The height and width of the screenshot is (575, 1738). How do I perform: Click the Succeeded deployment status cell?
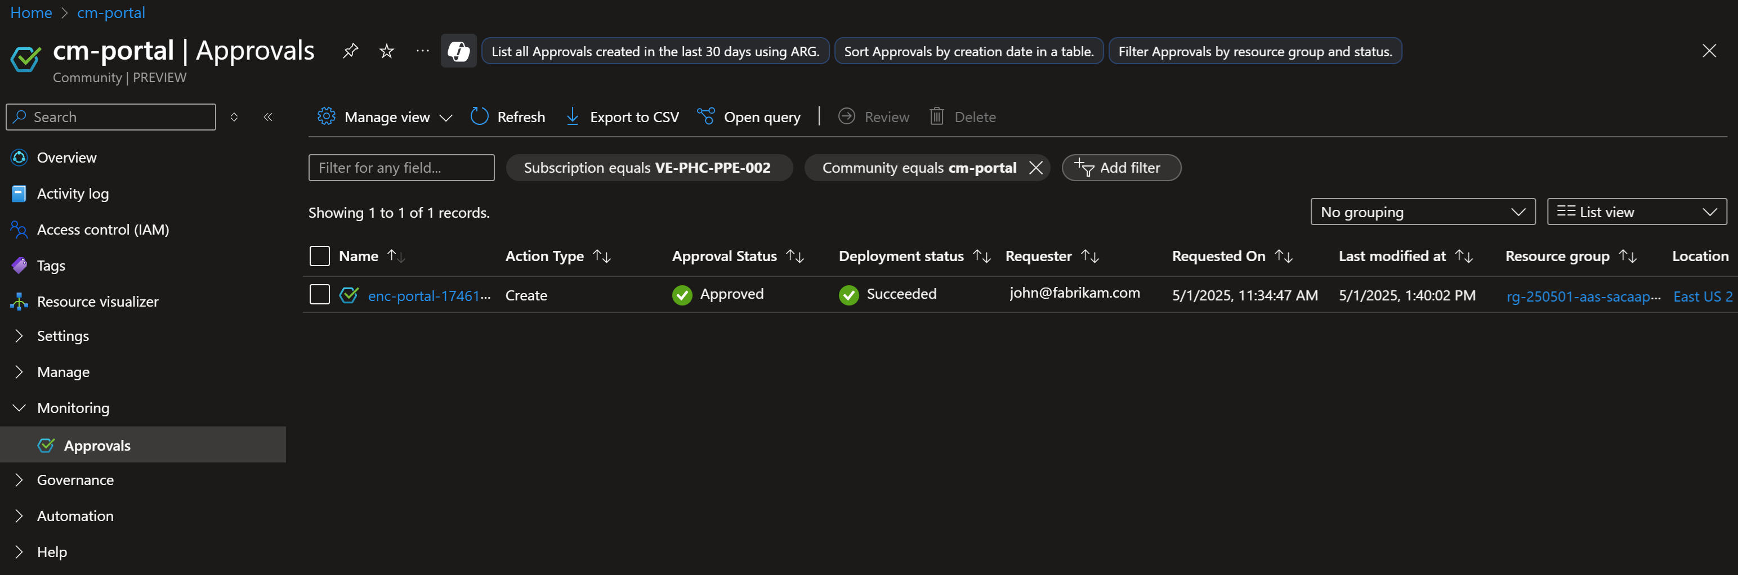point(887,295)
